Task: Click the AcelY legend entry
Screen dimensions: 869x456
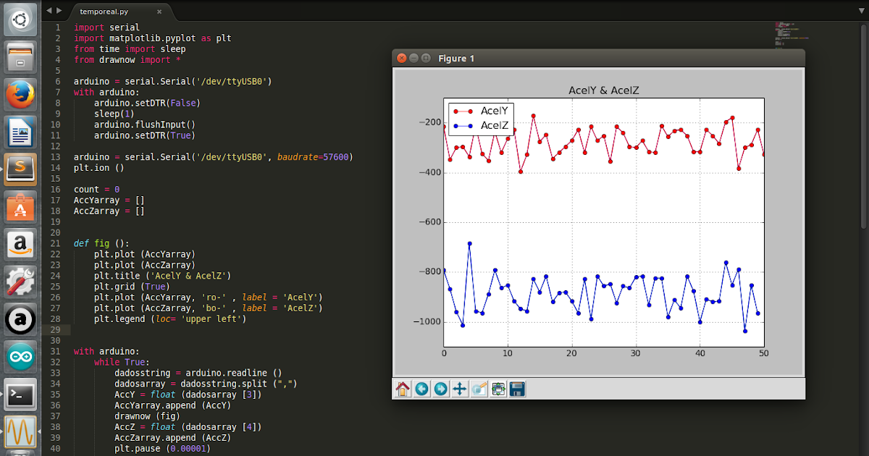Action: (481, 111)
